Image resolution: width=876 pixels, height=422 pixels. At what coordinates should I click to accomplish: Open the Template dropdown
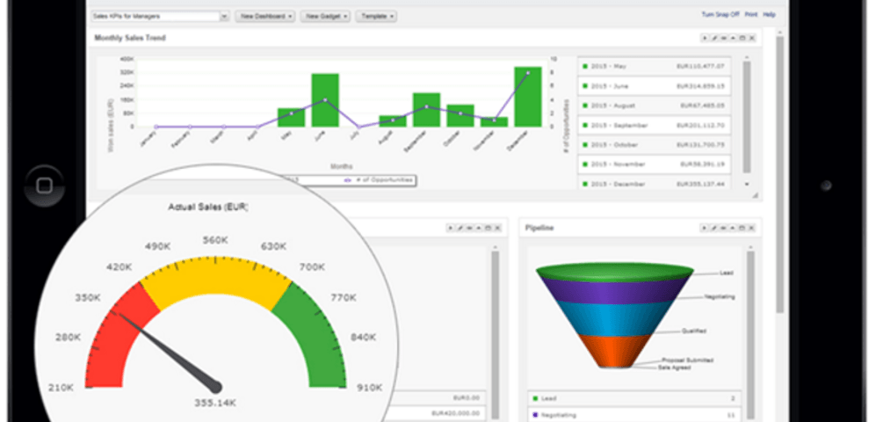coord(376,16)
